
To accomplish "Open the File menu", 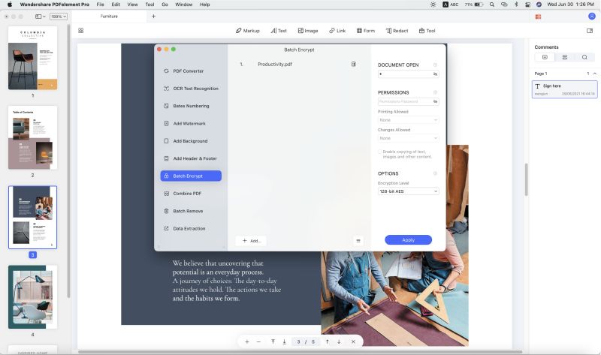I will tap(101, 5).
